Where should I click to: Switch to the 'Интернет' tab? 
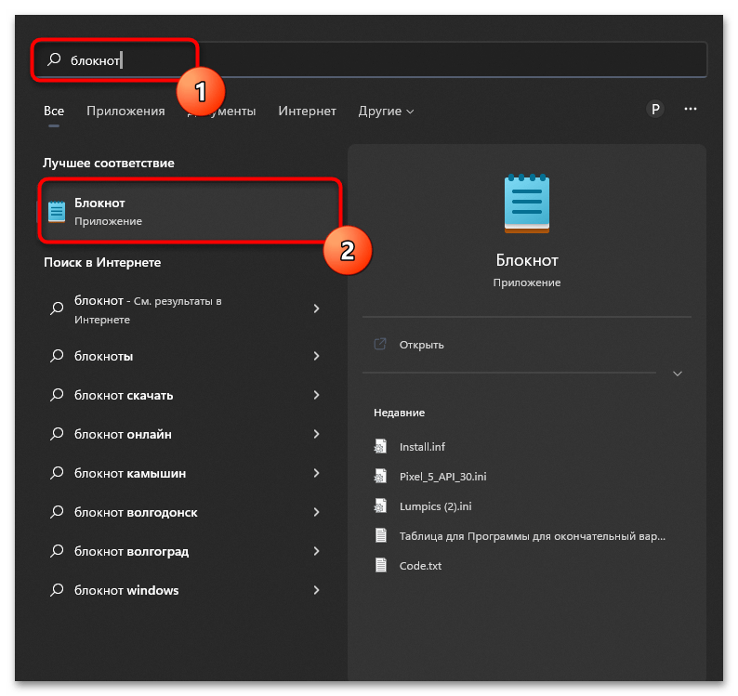point(307,112)
